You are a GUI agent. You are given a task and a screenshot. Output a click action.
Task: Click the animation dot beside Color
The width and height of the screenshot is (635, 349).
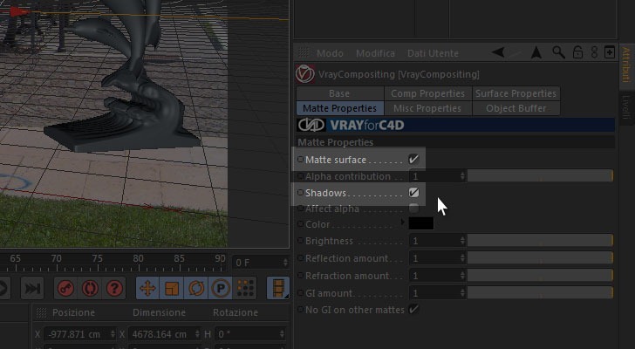pyautogui.click(x=300, y=224)
